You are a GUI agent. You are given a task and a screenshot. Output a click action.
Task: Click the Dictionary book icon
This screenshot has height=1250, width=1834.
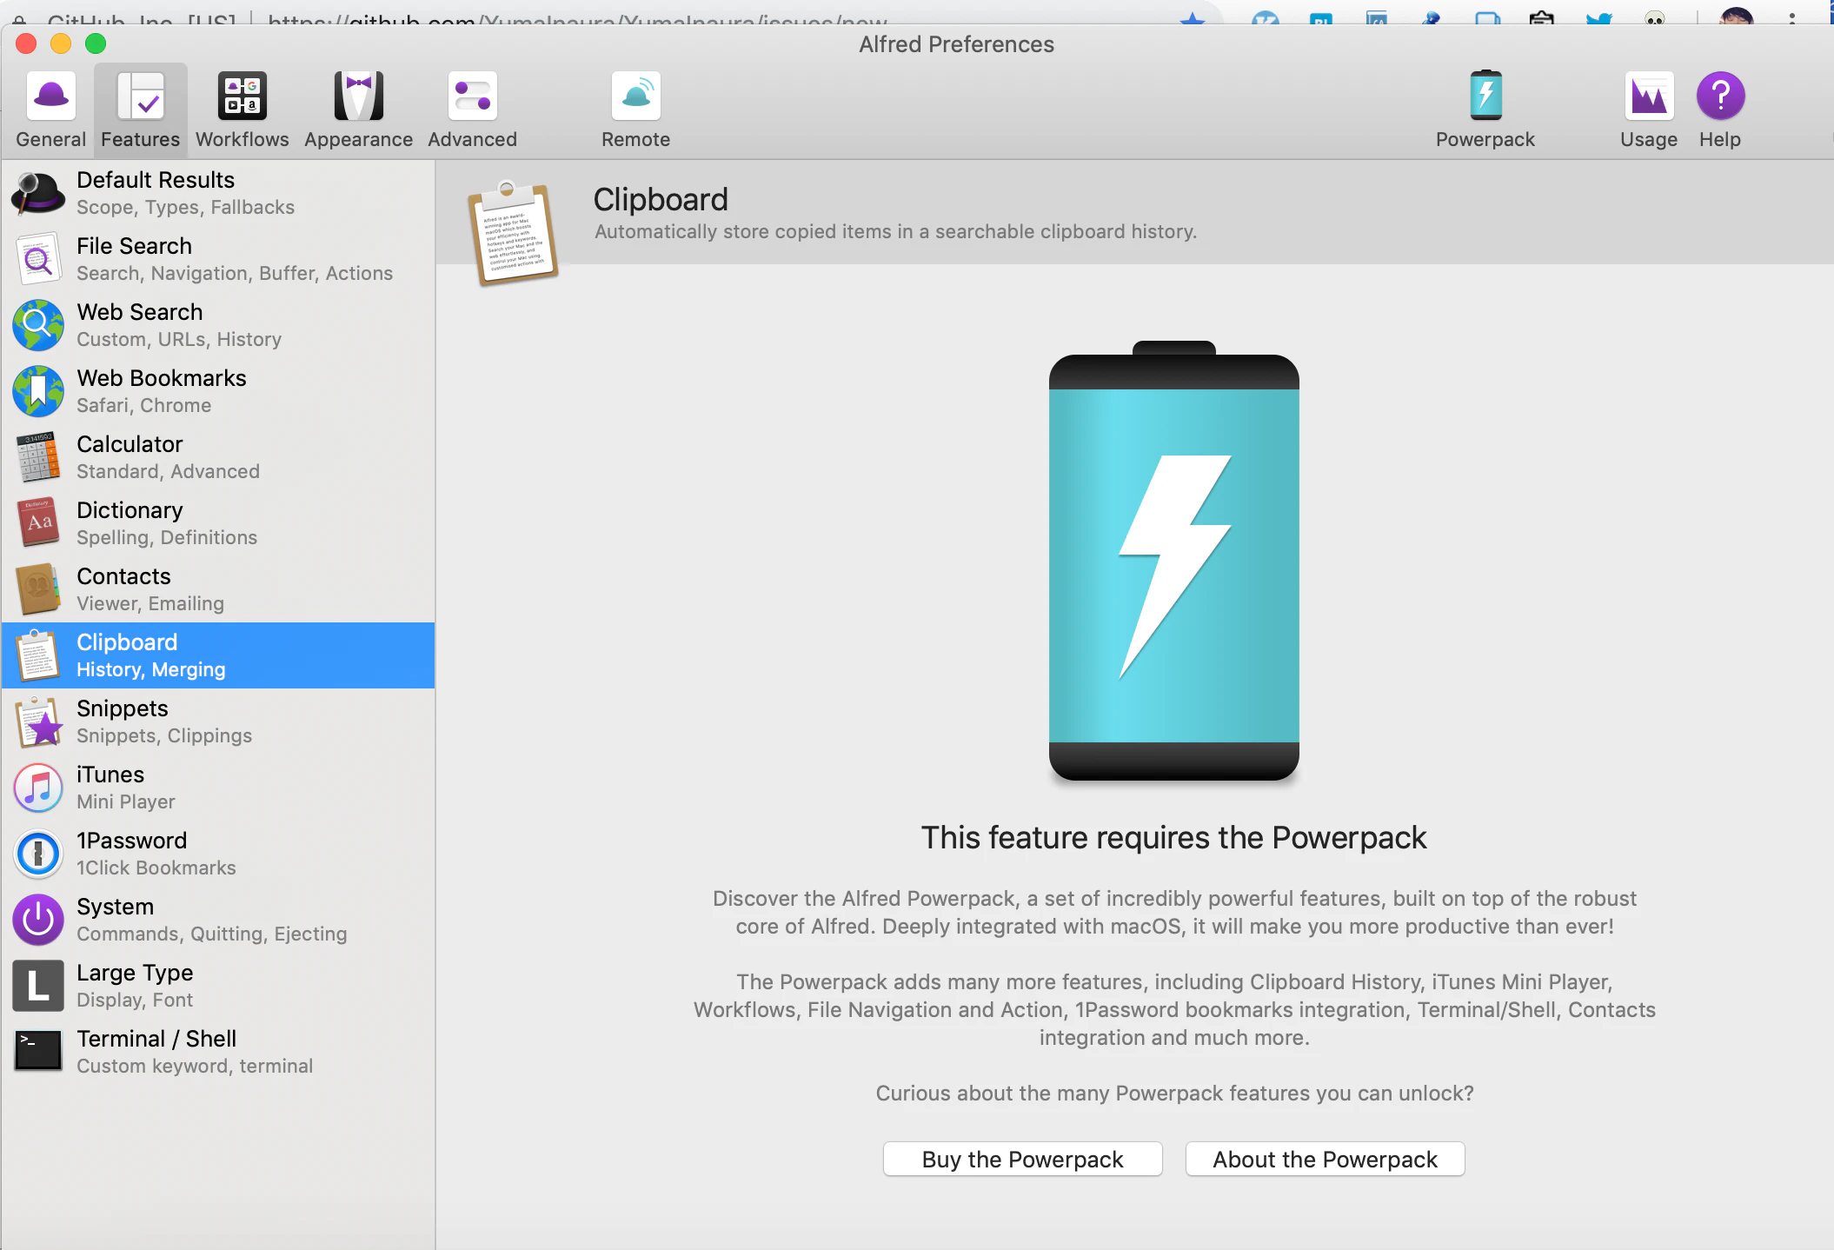click(38, 523)
